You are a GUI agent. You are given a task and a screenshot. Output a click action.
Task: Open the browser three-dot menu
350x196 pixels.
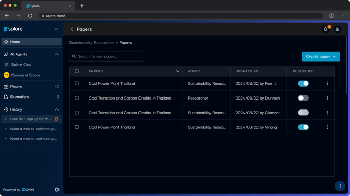343,16
